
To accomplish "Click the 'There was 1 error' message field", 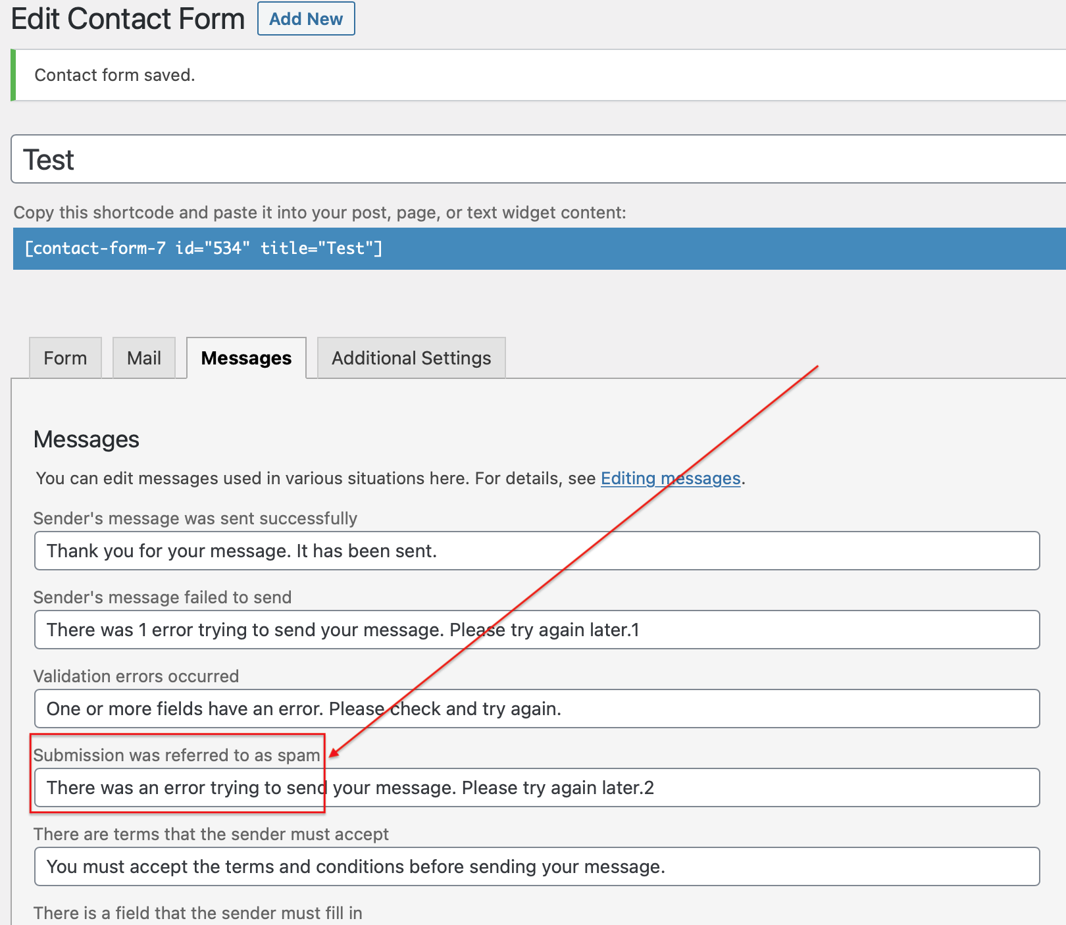I will tap(536, 630).
